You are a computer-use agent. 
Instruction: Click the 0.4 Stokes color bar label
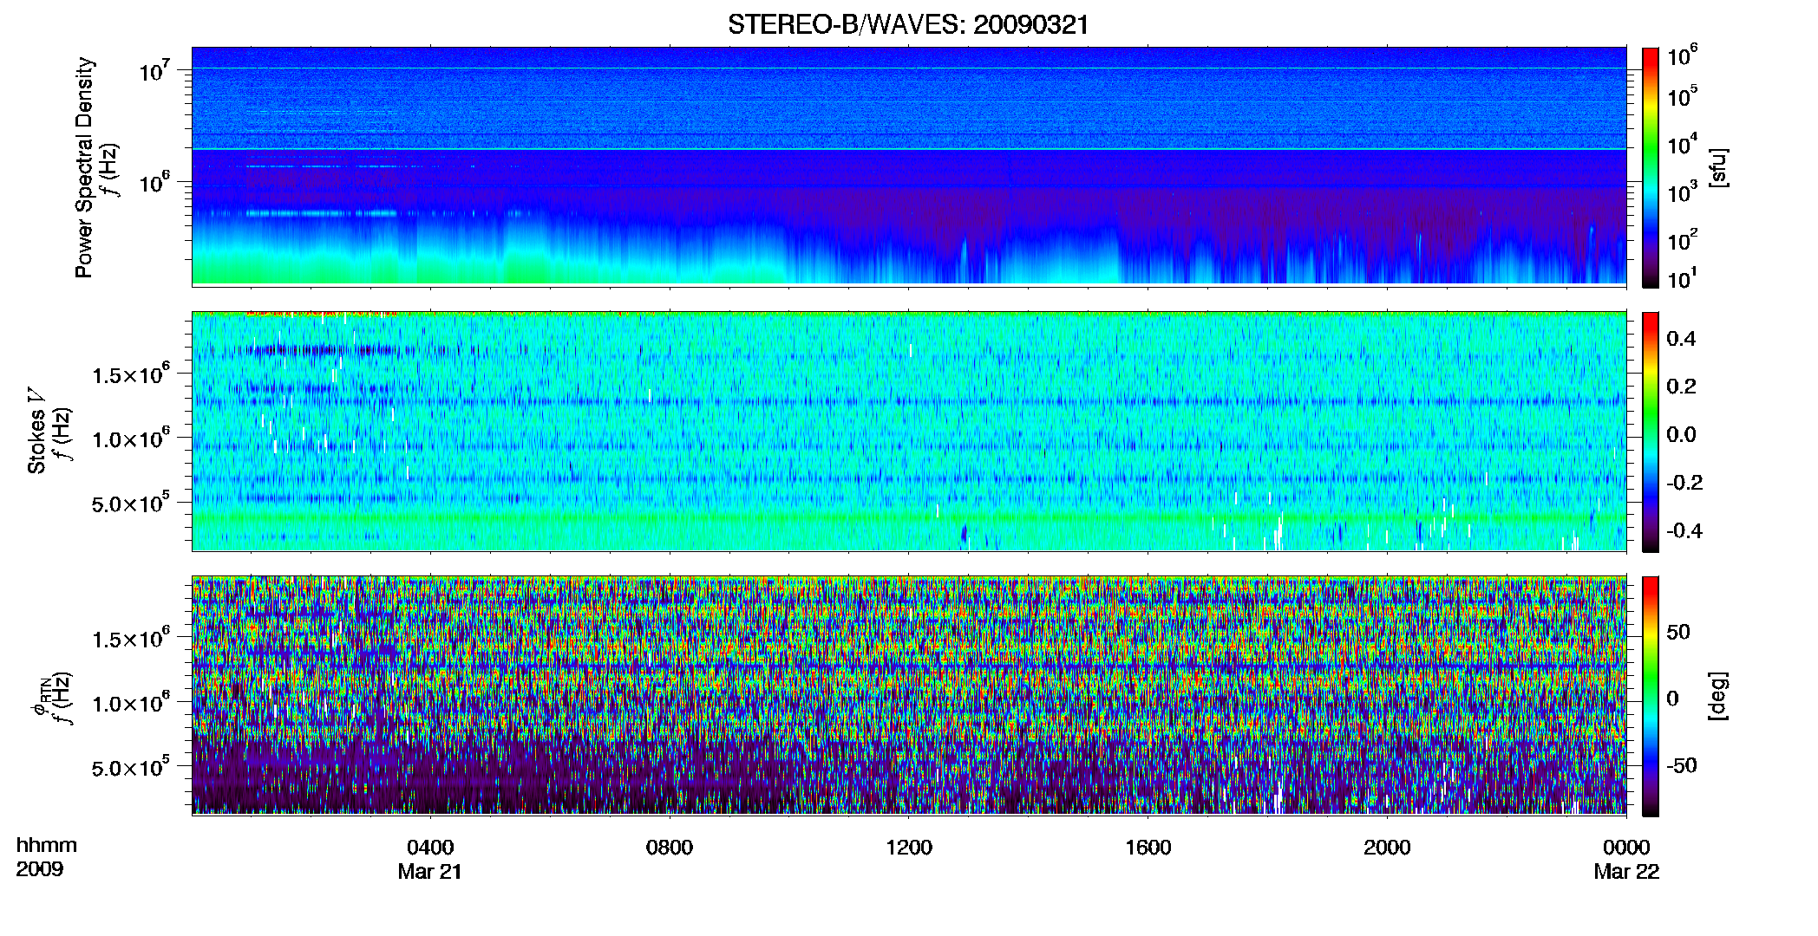[1681, 339]
